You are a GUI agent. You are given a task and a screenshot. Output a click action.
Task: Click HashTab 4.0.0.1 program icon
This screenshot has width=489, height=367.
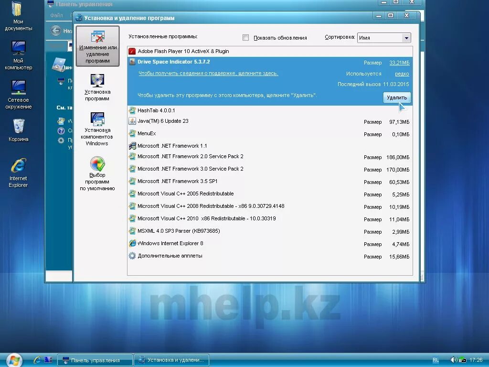coord(132,110)
